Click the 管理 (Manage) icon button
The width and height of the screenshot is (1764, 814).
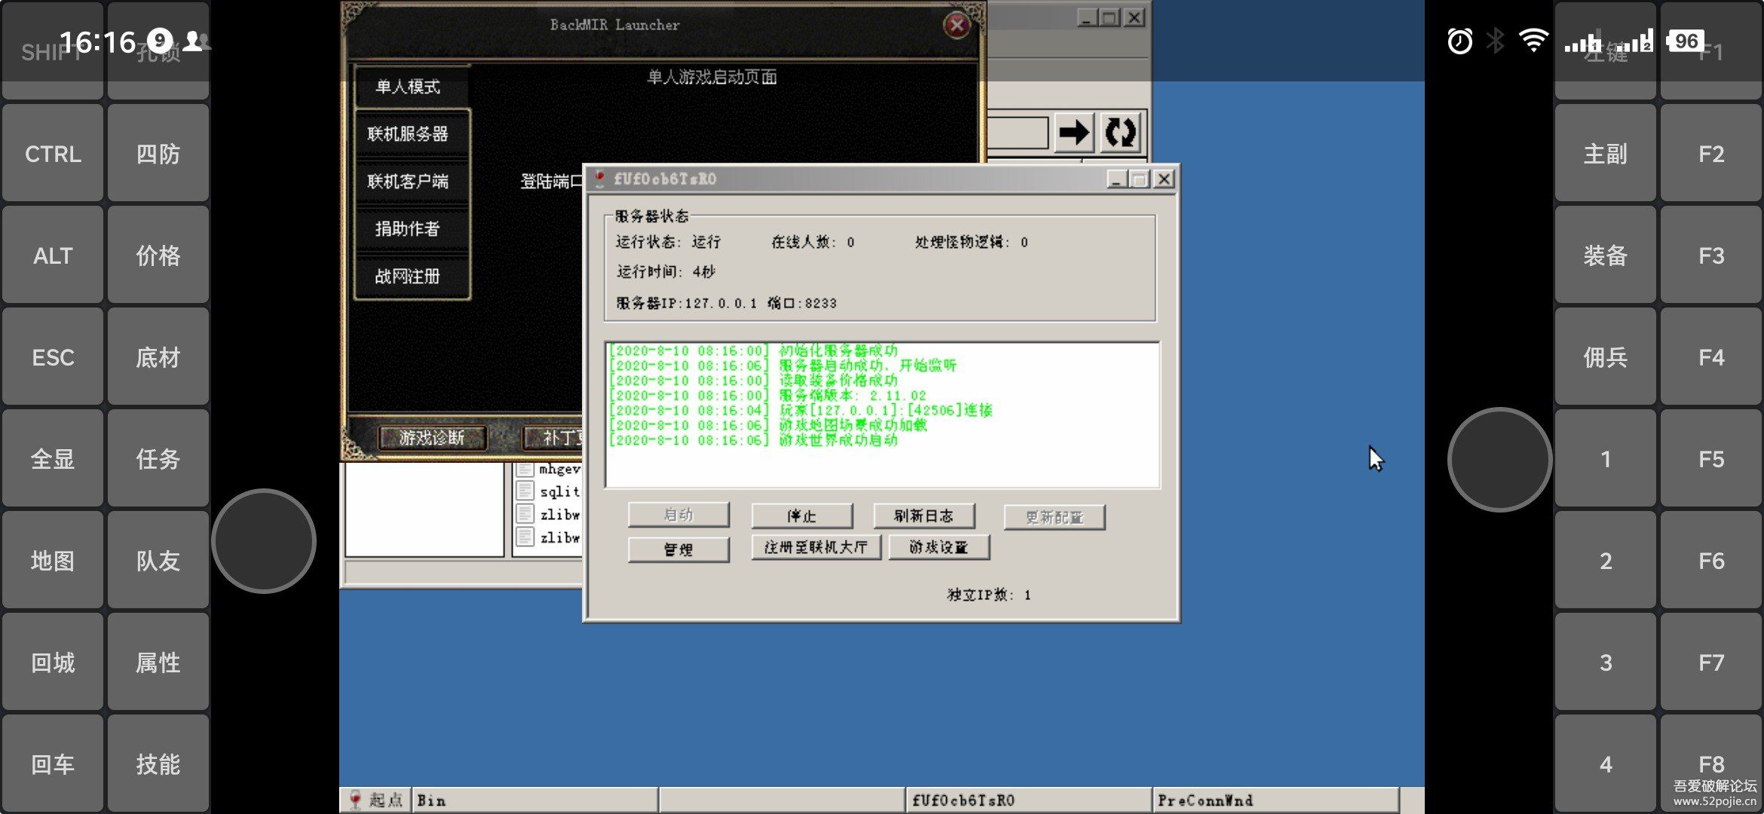point(677,547)
